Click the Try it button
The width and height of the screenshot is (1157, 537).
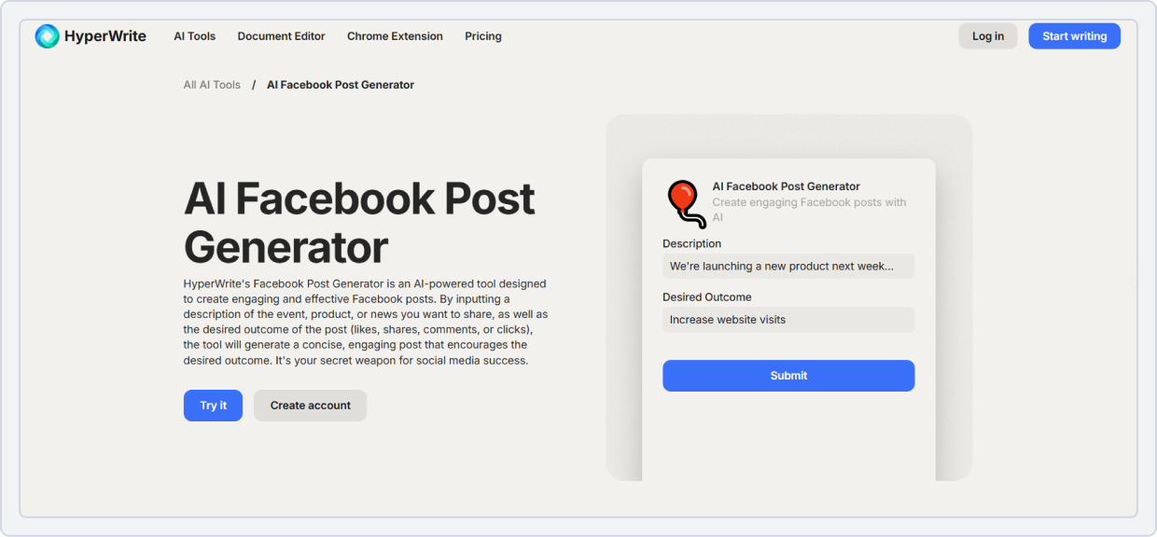[213, 406]
